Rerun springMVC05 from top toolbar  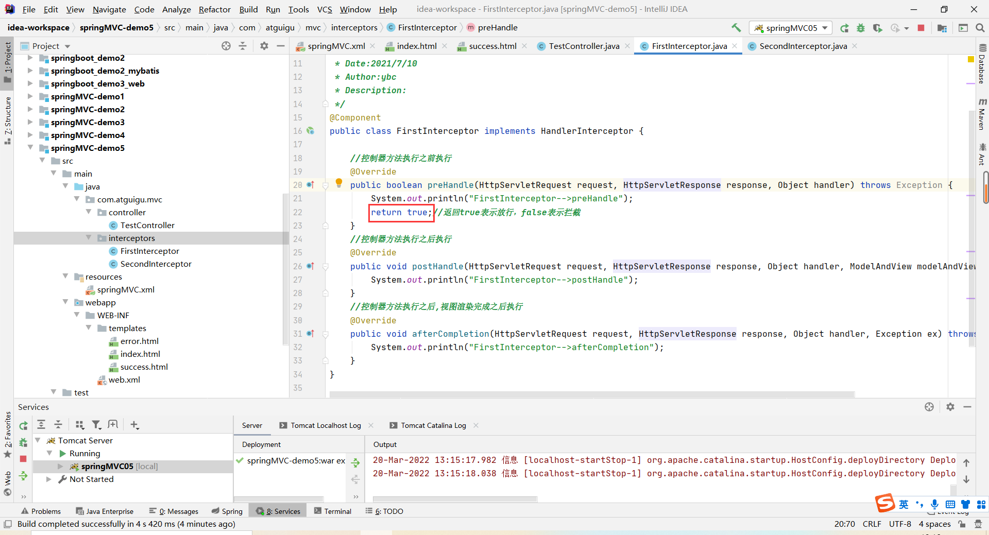pos(844,28)
